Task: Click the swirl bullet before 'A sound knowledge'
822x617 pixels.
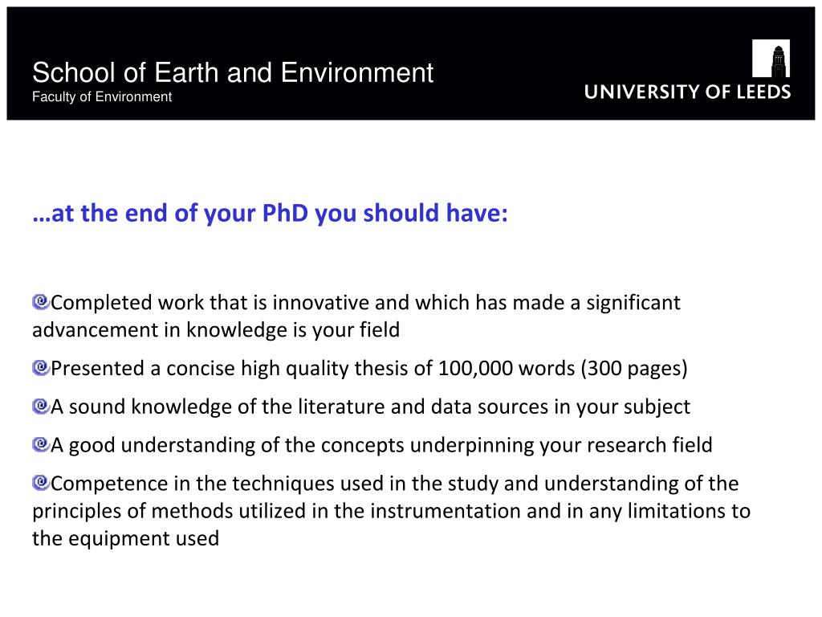Action: pos(40,406)
